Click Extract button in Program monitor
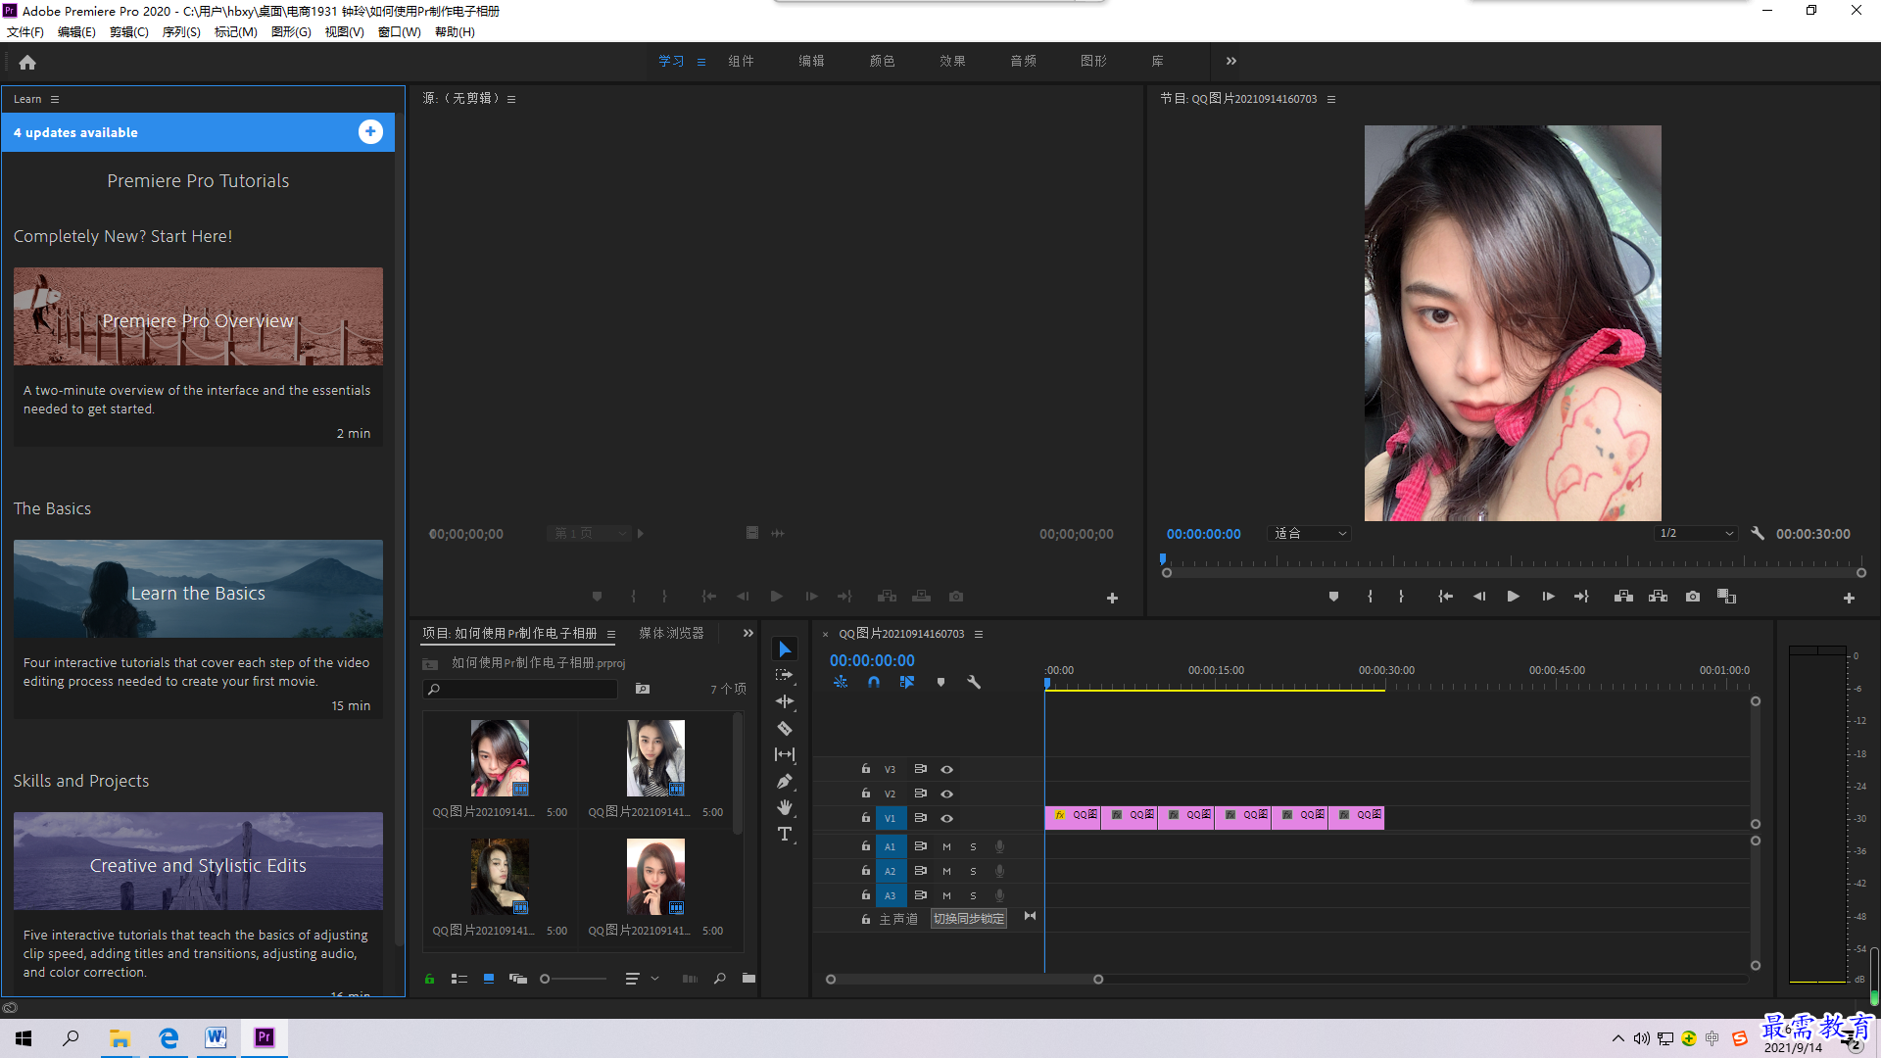 point(1658,597)
